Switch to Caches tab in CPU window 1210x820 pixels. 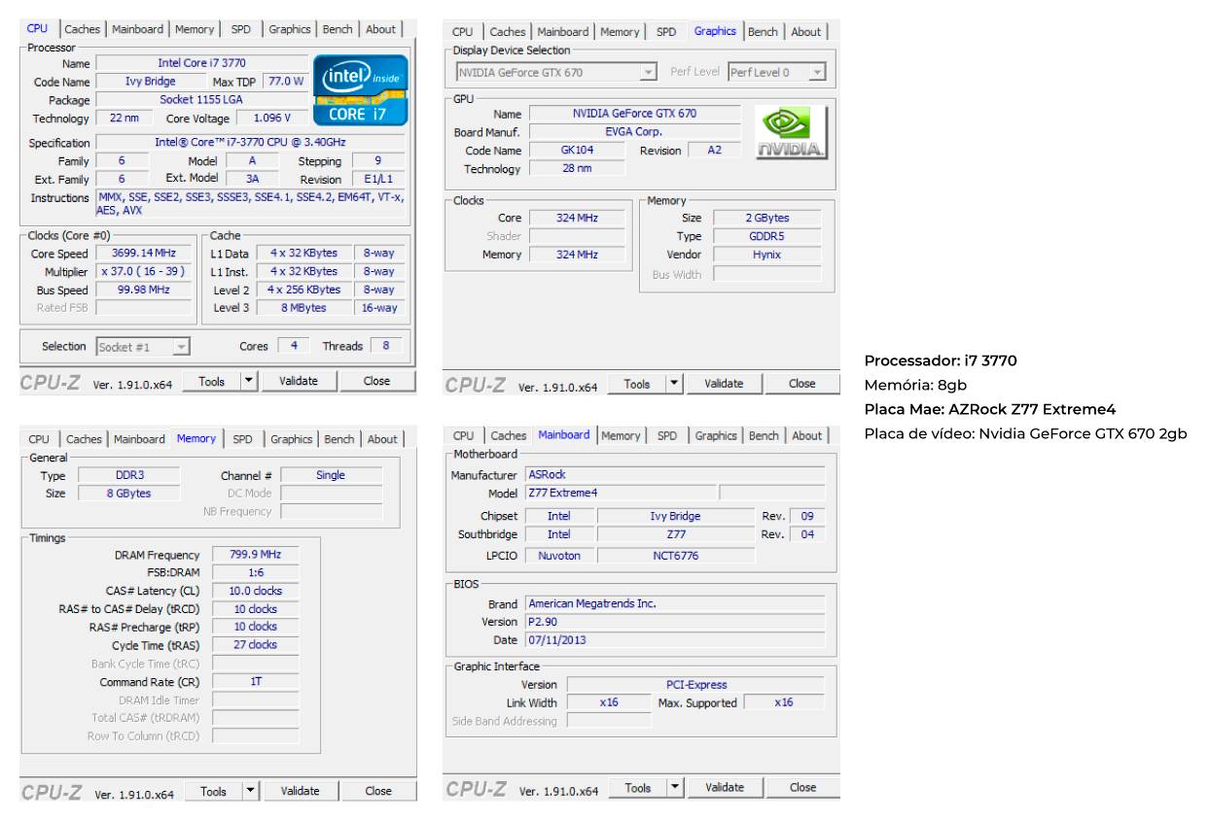point(83,29)
